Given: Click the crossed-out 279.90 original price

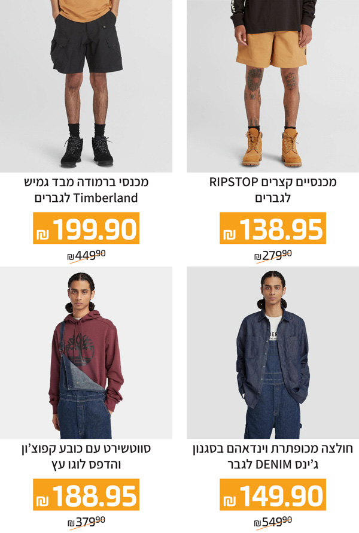Looking at the screenshot, I should (273, 255).
